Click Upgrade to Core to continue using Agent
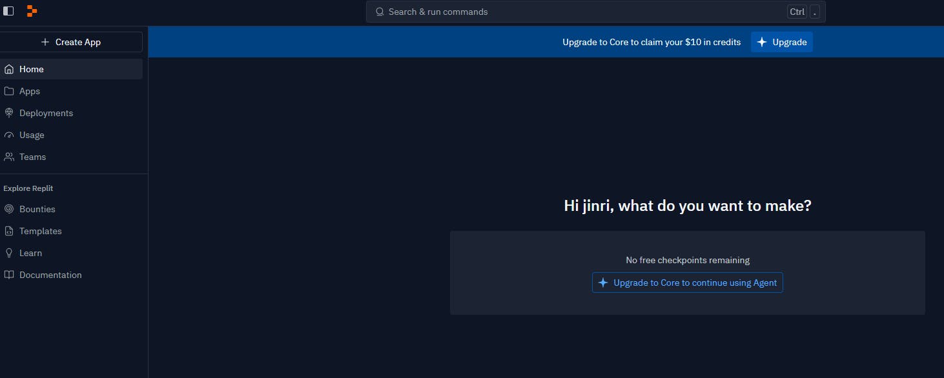Viewport: 944px width, 378px height. [x=688, y=283]
